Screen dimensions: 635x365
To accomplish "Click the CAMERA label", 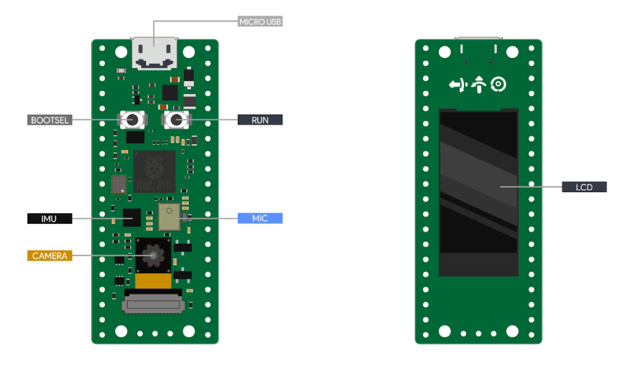I will pos(50,256).
